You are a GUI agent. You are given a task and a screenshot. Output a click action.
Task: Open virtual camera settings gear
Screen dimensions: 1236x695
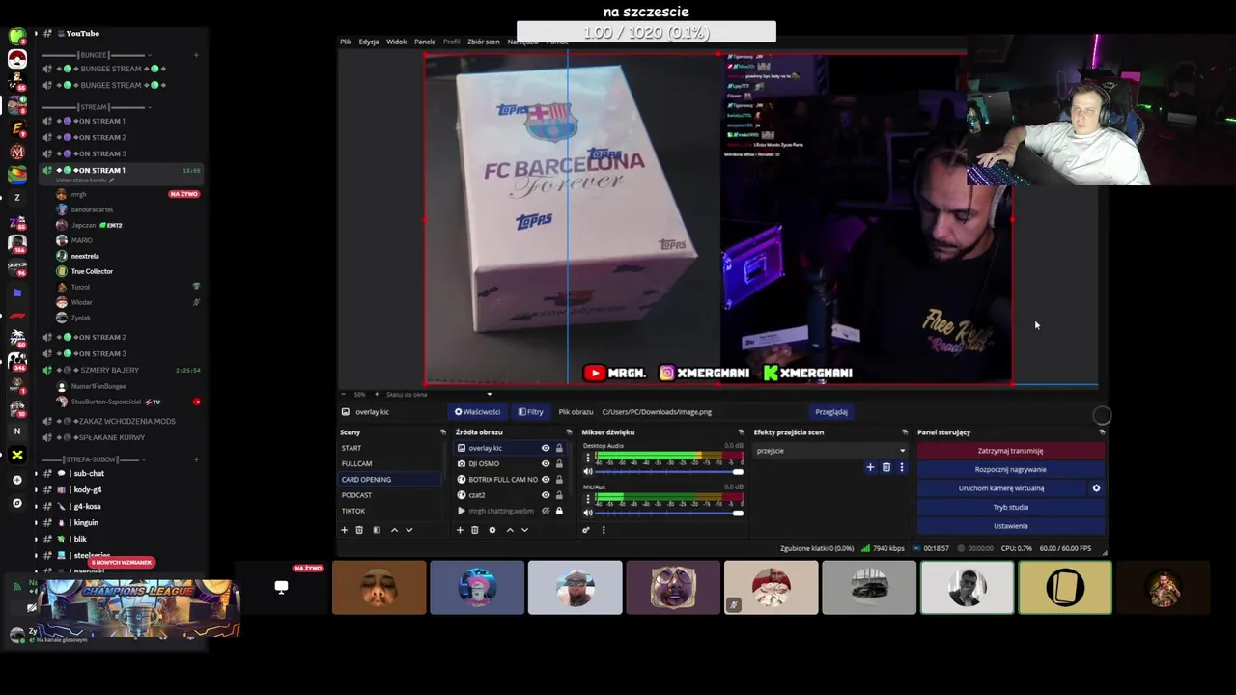(1096, 487)
